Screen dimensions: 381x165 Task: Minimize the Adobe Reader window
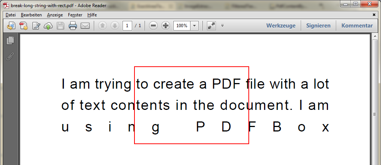pyautogui.click(x=346, y=4)
